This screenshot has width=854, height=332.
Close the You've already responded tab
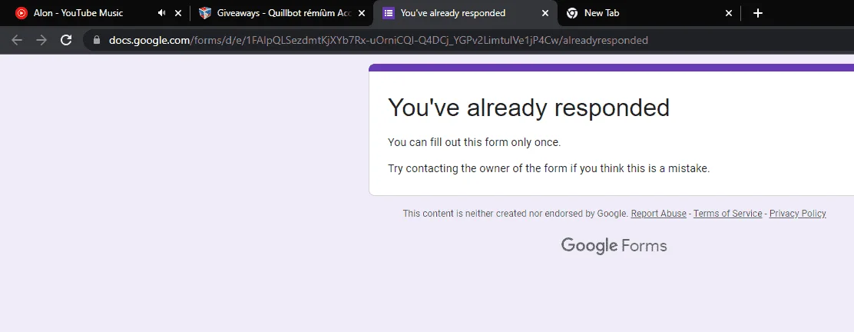click(x=545, y=13)
